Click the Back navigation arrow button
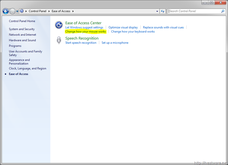Image resolution: width=228 pixels, height=165 pixels. [6, 11]
